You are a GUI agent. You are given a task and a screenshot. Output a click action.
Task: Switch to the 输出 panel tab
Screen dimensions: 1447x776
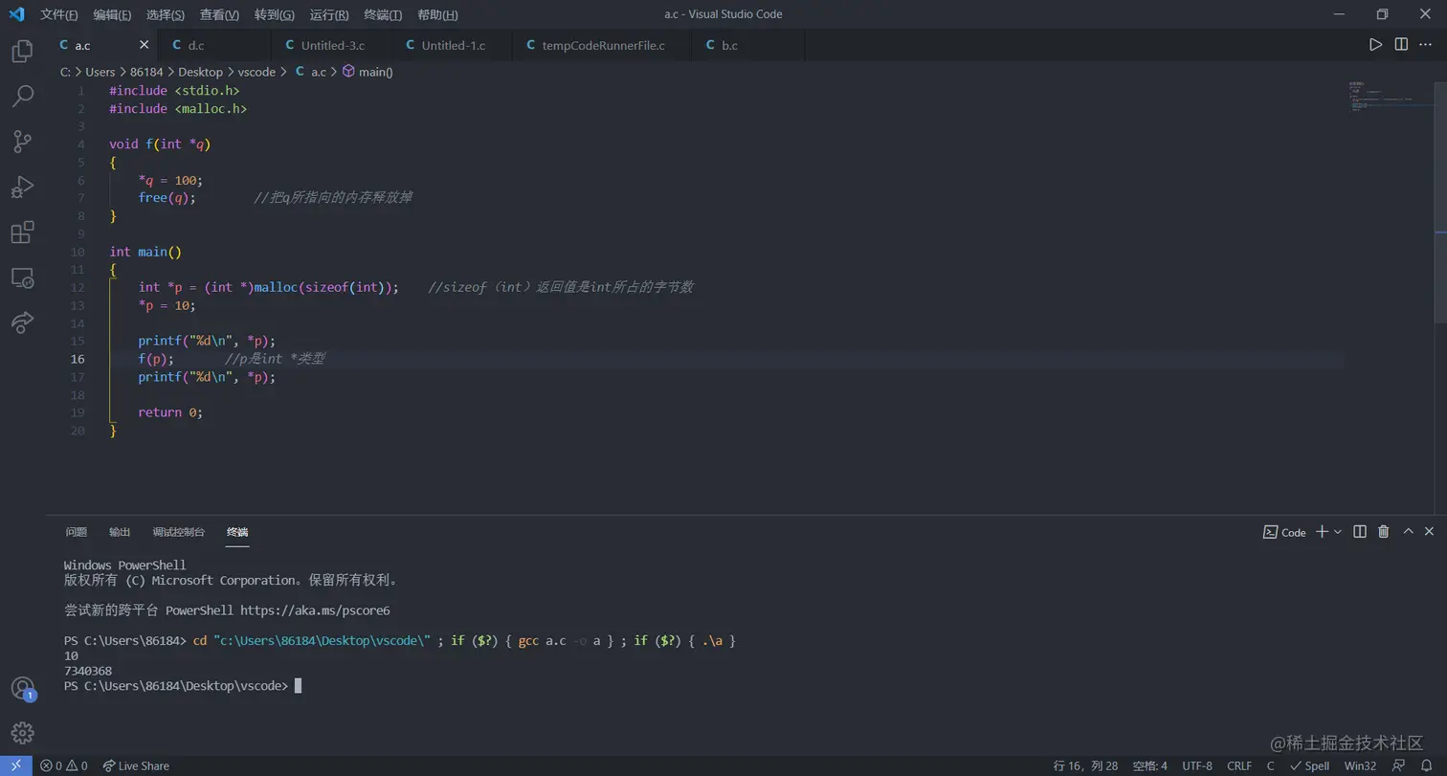pyautogui.click(x=120, y=532)
